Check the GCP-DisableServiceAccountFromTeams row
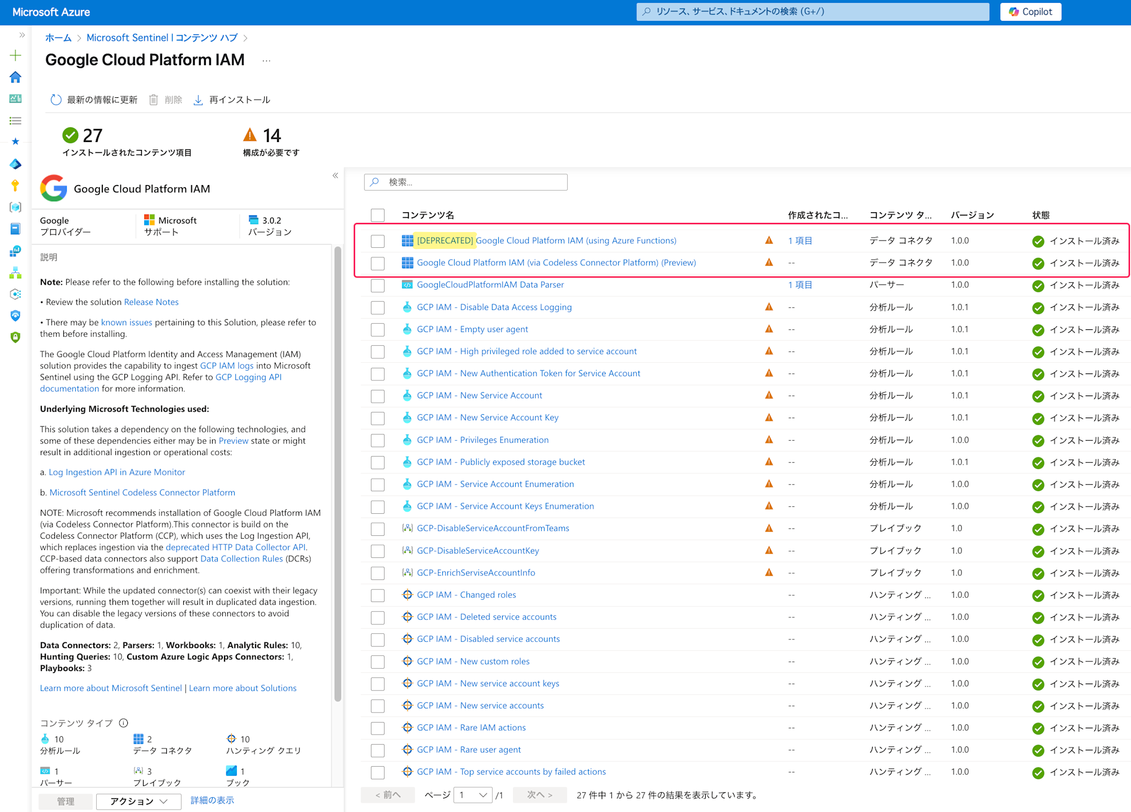1131x812 pixels. click(x=378, y=529)
